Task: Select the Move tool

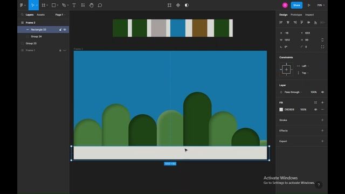Action: (x=32, y=5)
